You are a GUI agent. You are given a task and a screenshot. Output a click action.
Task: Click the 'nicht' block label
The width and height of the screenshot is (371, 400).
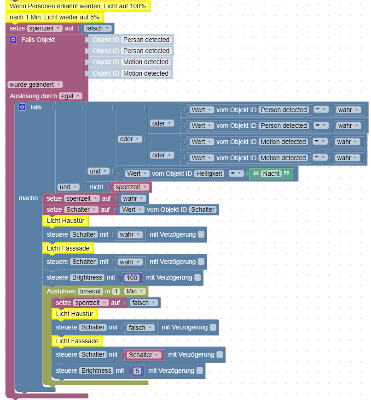97,187
